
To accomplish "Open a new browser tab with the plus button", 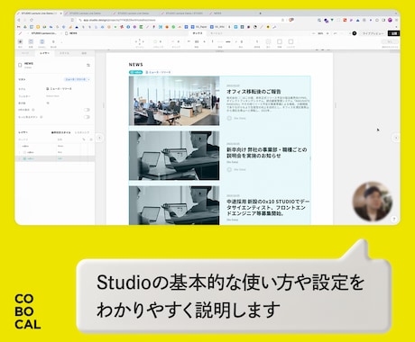I will tap(260, 13).
